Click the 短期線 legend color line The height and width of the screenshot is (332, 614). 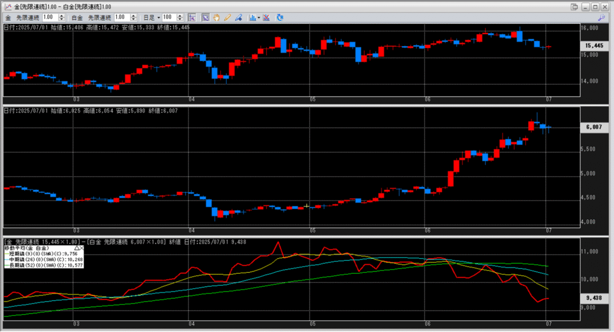click(x=7, y=253)
